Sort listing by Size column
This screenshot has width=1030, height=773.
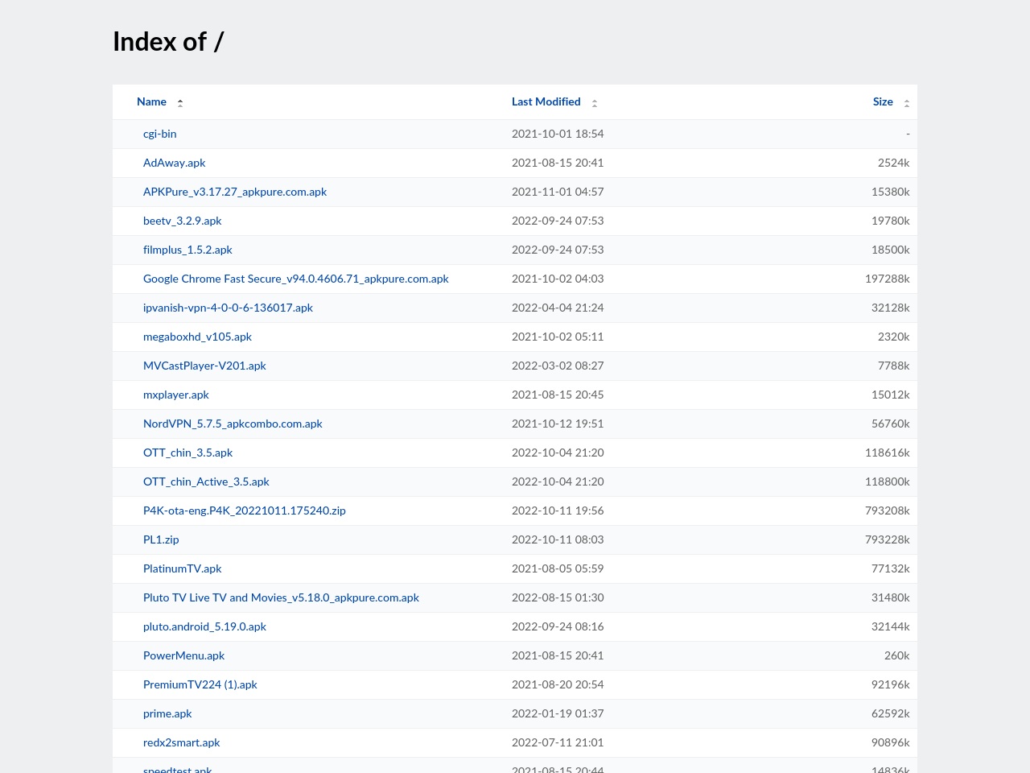(883, 101)
